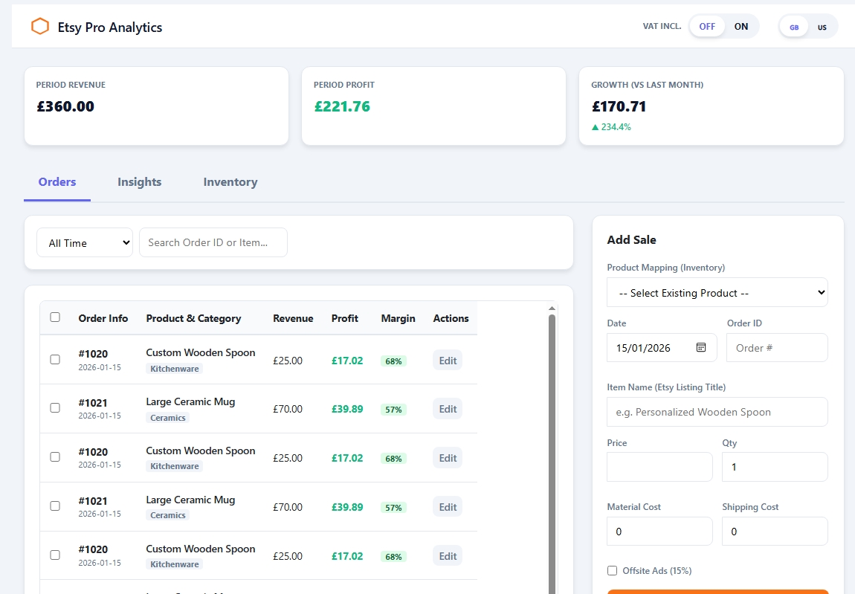Click the Add Sale heading
Image resolution: width=855 pixels, height=594 pixels.
click(x=631, y=239)
